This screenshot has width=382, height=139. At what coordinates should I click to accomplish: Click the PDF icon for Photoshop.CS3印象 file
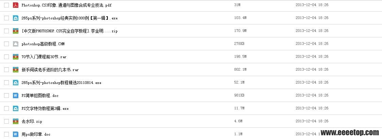pyautogui.click(x=16, y=5)
